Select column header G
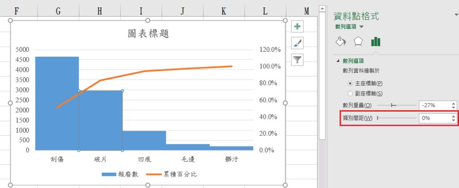This screenshot has width=459, height=188. [x=58, y=12]
